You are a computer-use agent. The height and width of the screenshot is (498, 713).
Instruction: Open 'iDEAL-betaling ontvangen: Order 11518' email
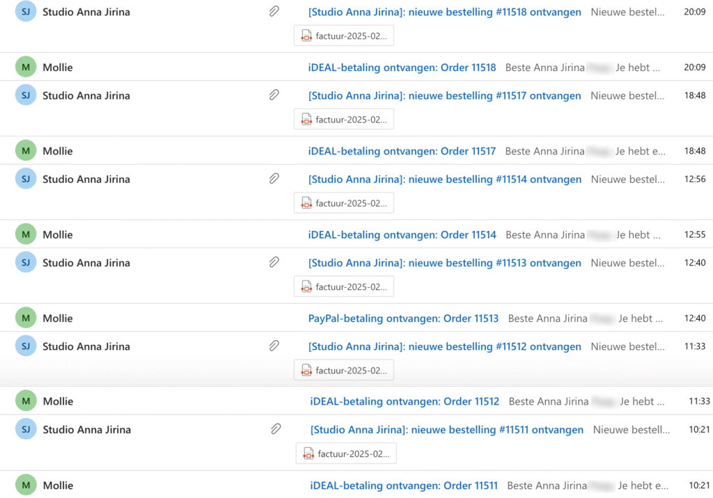pyautogui.click(x=402, y=67)
